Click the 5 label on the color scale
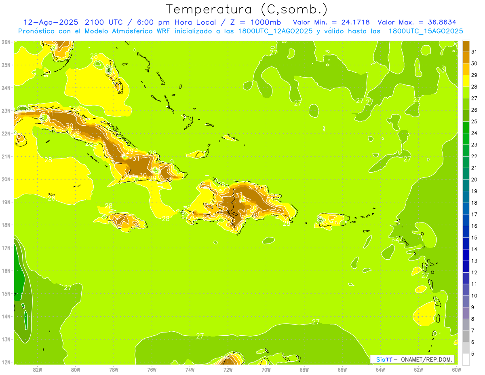 (473, 354)
